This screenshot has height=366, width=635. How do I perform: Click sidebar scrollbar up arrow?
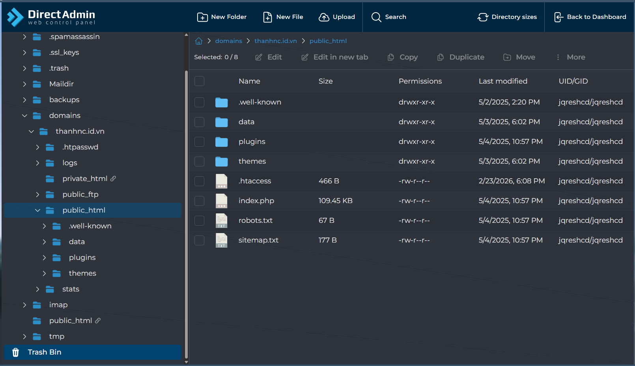(186, 35)
